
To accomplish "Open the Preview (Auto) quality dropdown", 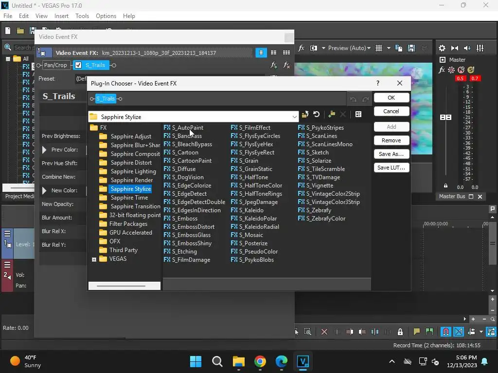I will pos(349,48).
